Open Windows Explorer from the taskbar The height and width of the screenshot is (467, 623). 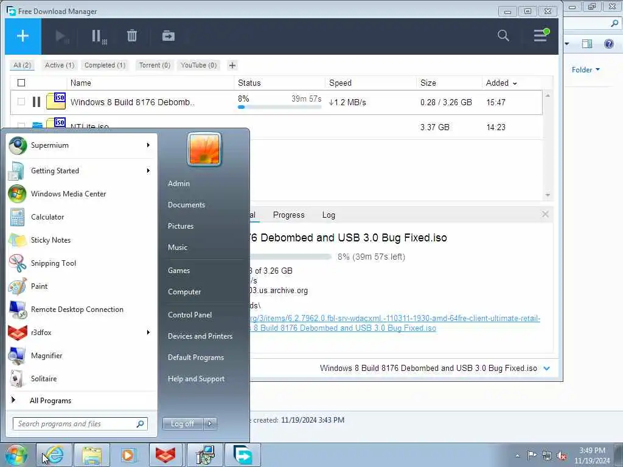(x=92, y=455)
